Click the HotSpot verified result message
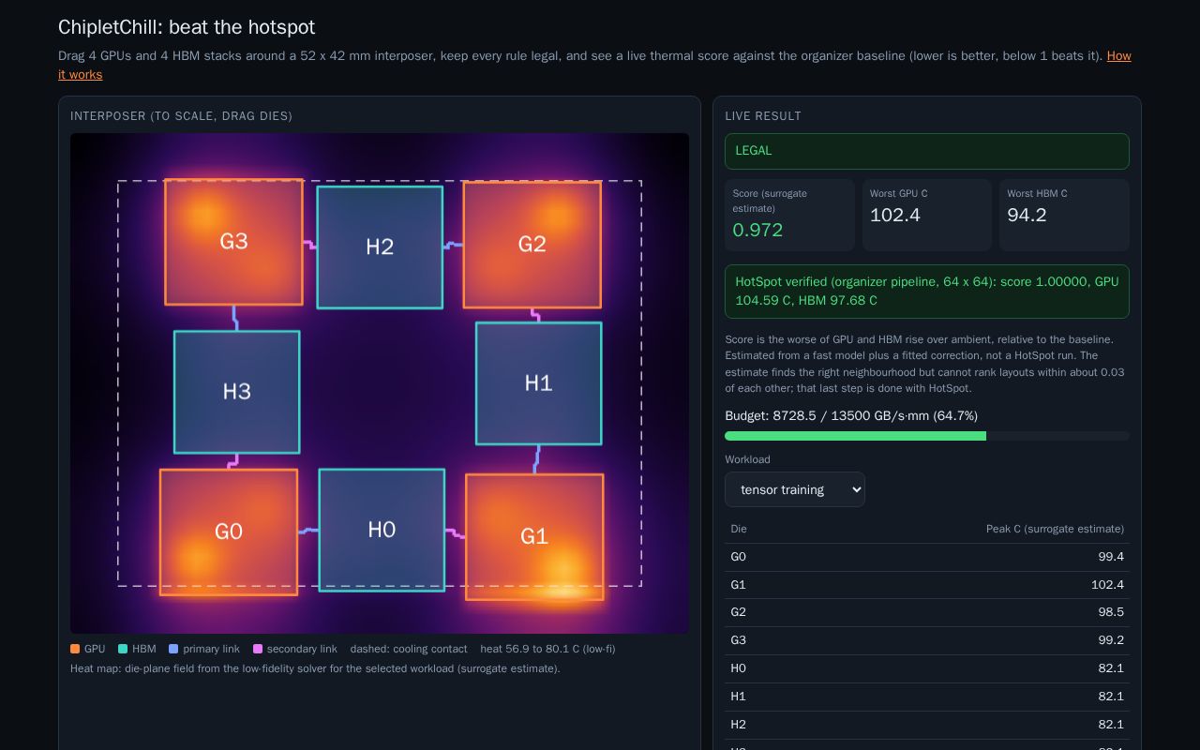Screen dimensions: 1200x750 point(927,292)
